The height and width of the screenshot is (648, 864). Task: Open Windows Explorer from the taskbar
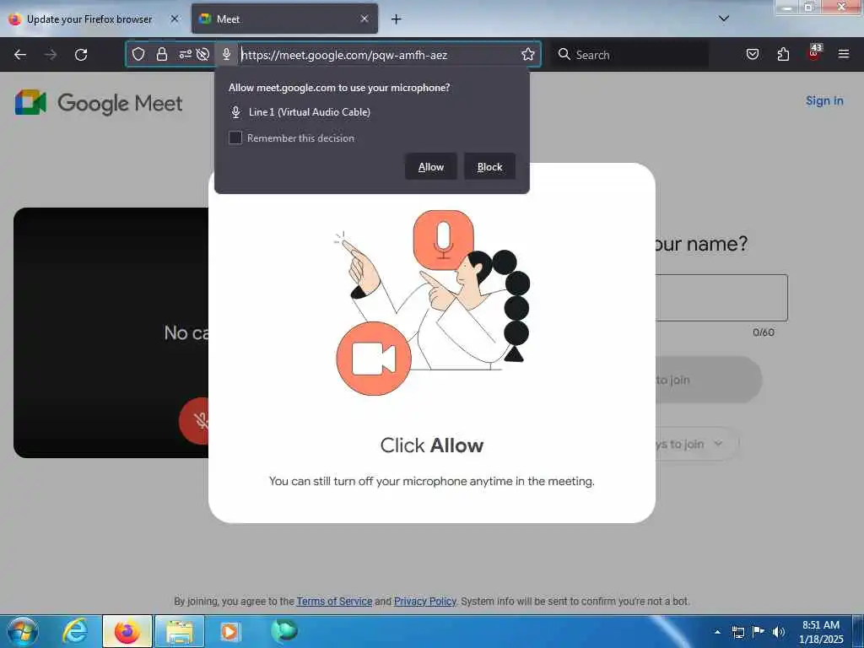(x=180, y=631)
